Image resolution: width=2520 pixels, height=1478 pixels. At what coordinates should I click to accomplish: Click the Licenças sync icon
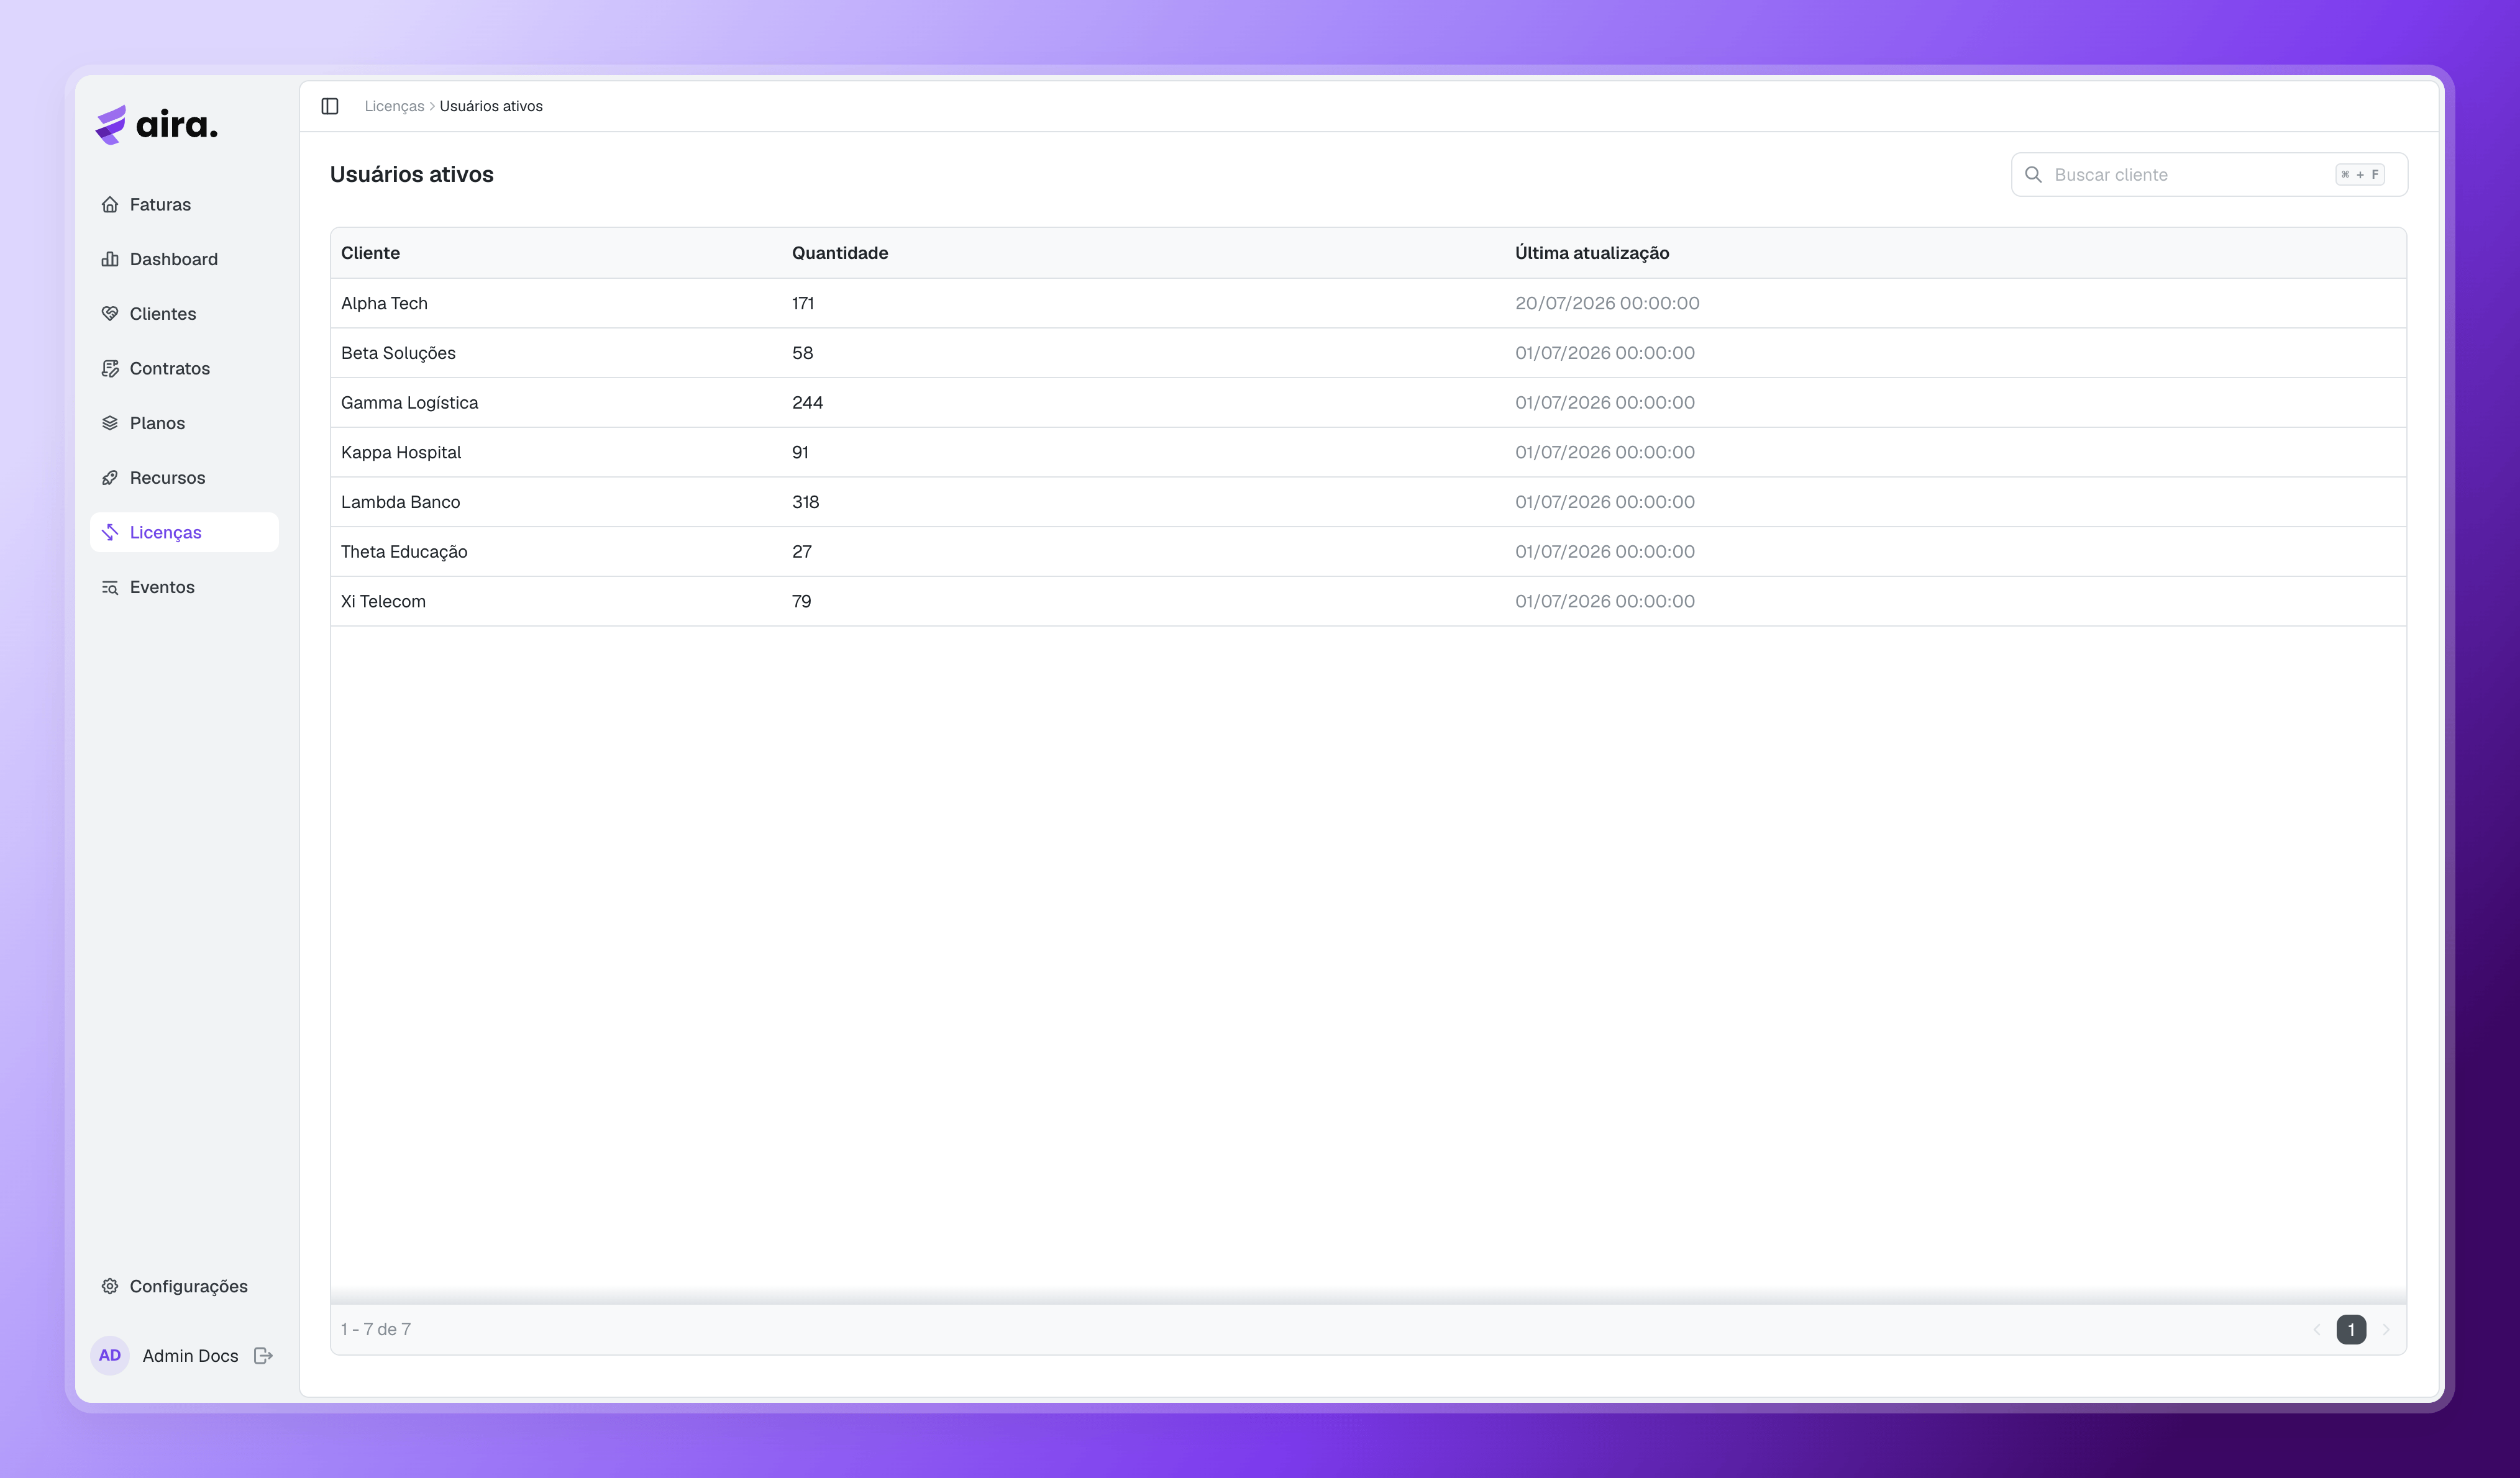[x=110, y=533]
